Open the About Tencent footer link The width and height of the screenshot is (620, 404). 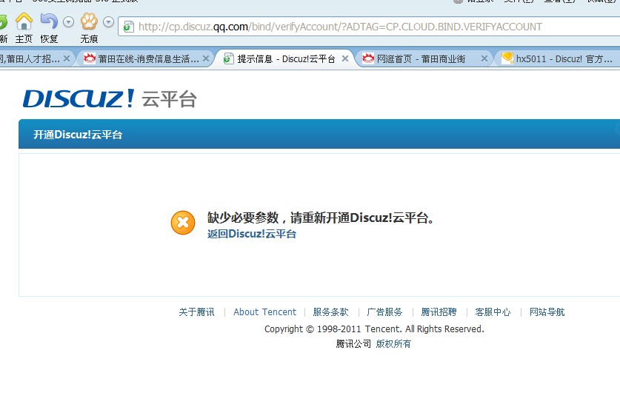264,312
